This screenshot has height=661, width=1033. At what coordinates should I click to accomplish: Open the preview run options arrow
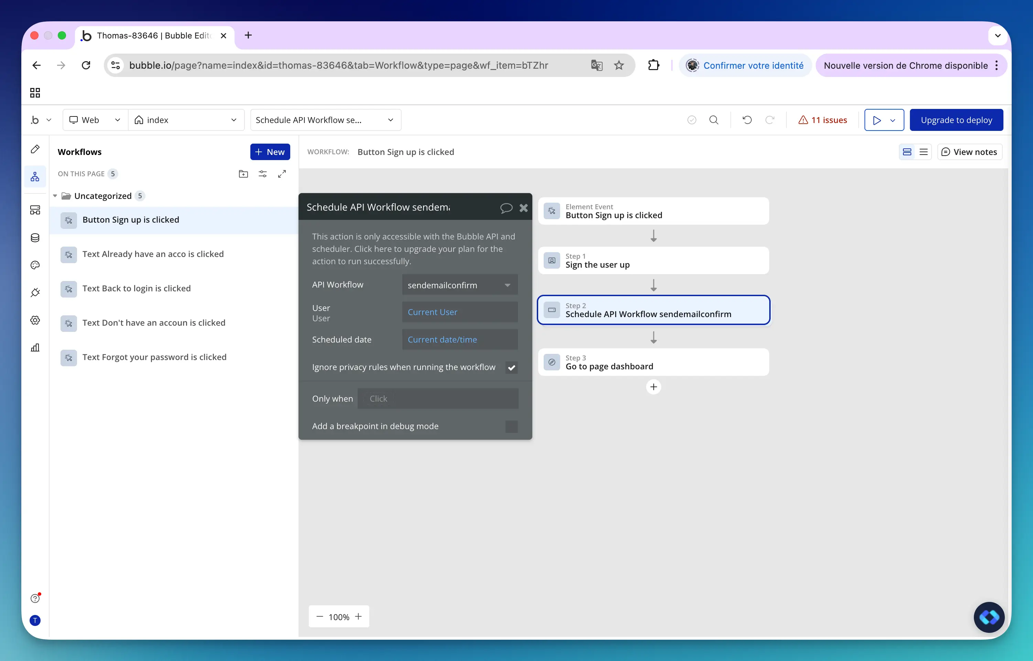893,120
